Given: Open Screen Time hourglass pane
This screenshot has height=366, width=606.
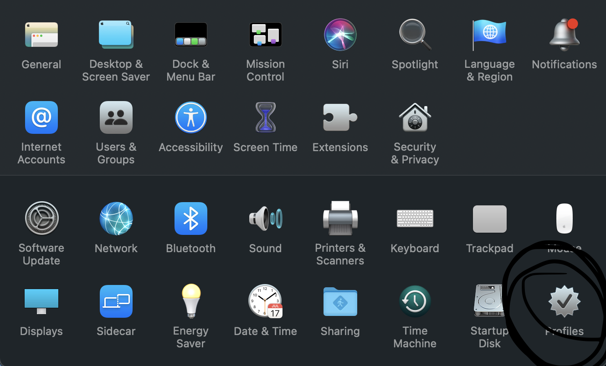Looking at the screenshot, I should [x=266, y=117].
